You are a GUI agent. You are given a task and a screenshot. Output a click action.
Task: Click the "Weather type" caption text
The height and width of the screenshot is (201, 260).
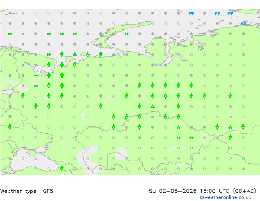18,191
